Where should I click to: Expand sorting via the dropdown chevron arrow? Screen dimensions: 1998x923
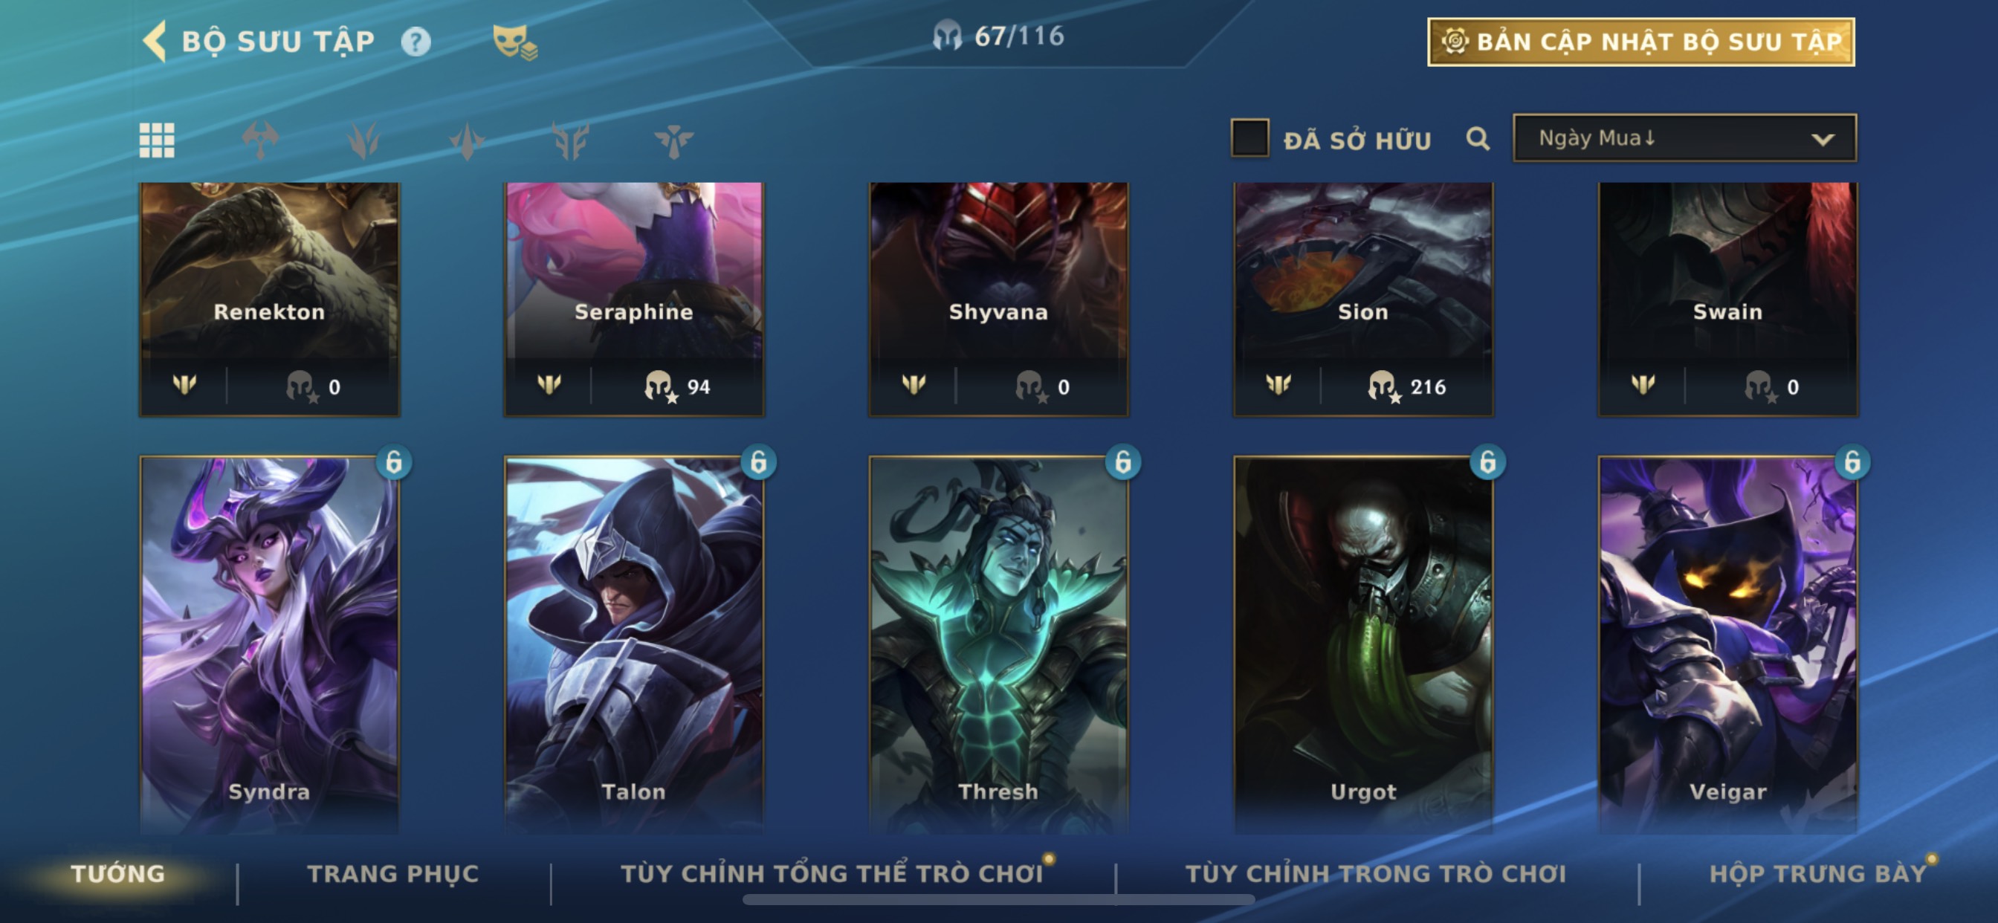(x=1823, y=140)
